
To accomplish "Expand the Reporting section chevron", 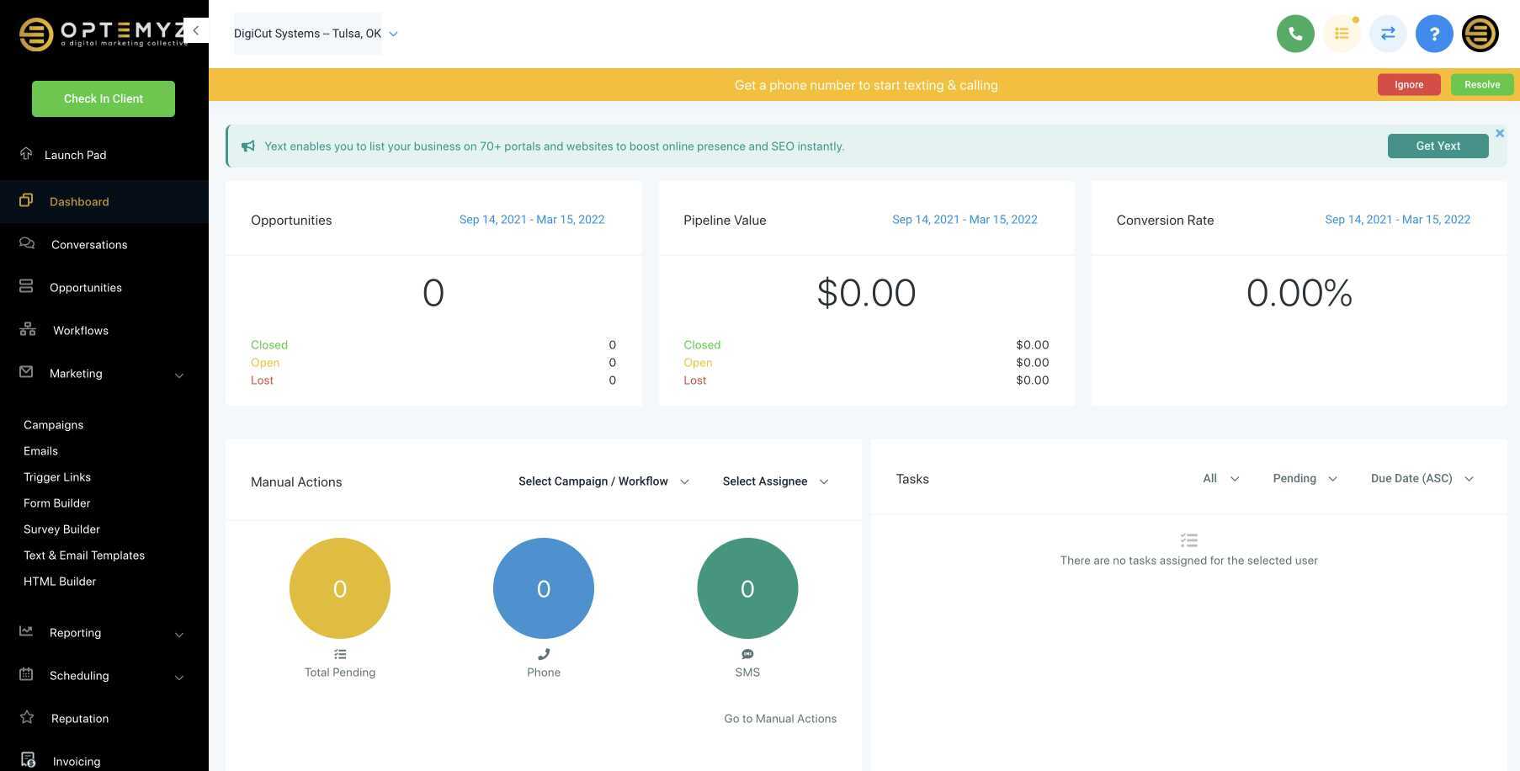I will click(179, 634).
